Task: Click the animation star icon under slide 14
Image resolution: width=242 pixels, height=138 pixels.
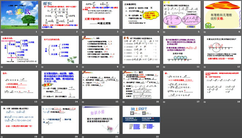Action: coord(43,102)
